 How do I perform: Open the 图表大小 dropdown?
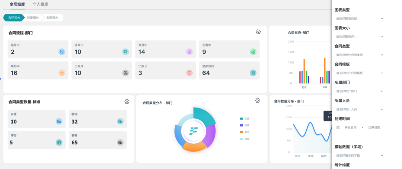(x=360, y=37)
